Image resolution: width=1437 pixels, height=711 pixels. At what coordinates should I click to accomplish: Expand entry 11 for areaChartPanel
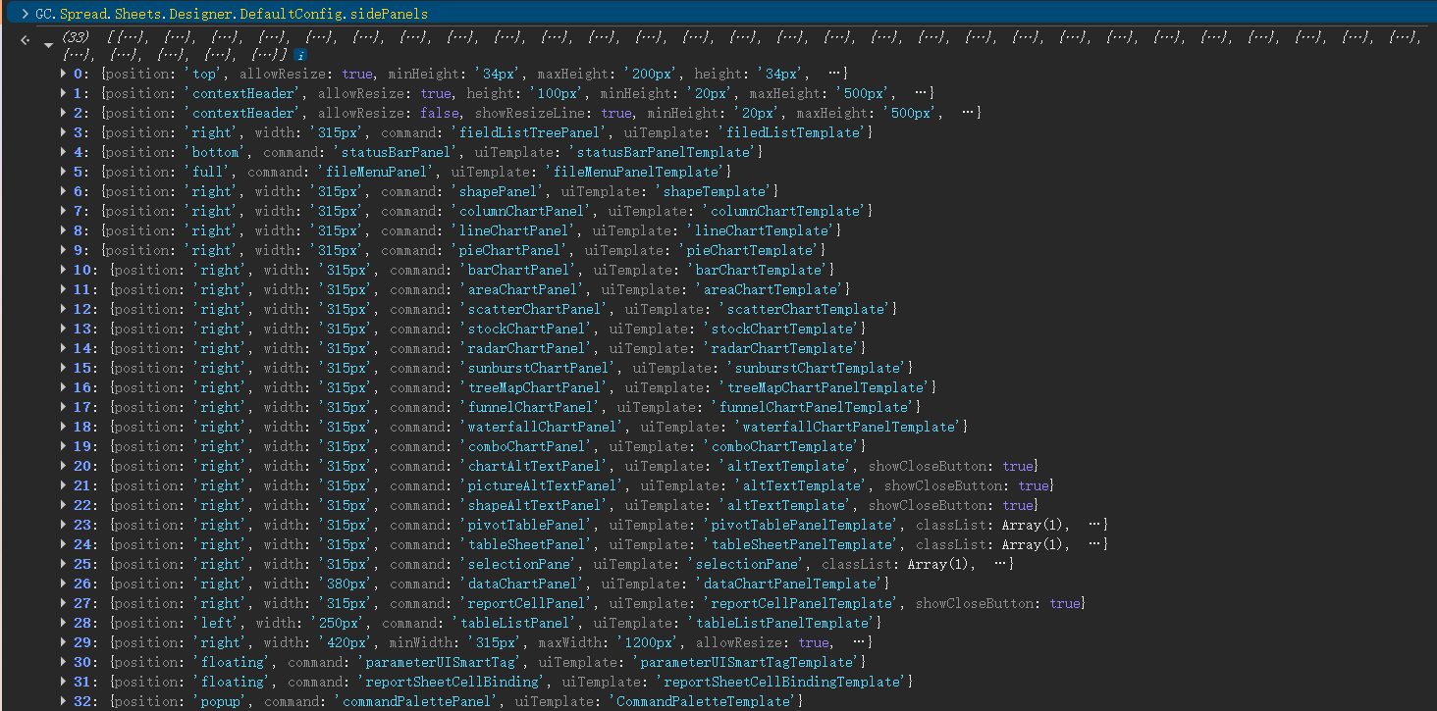pyautogui.click(x=64, y=289)
